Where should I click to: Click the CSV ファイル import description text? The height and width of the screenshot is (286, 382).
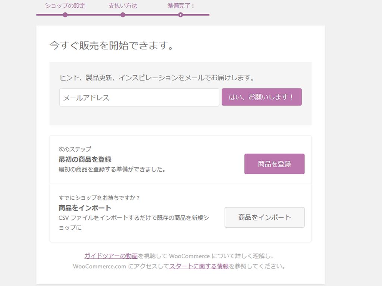pyautogui.click(x=134, y=218)
